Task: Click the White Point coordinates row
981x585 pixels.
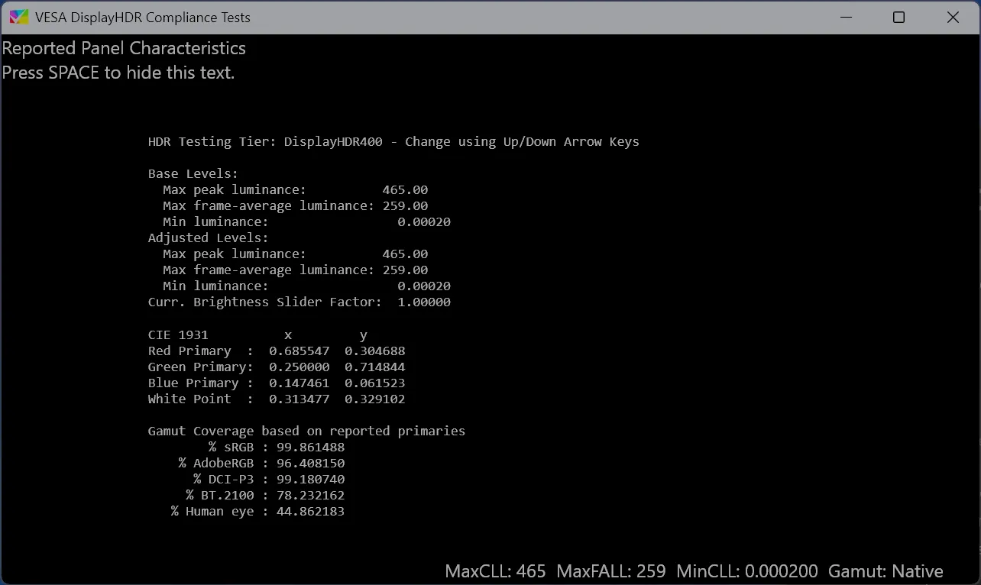Action: click(277, 399)
